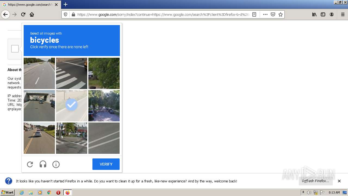The height and width of the screenshot is (196, 348).
Task: Open the volume speaker tray icon
Action: tap(309, 192)
